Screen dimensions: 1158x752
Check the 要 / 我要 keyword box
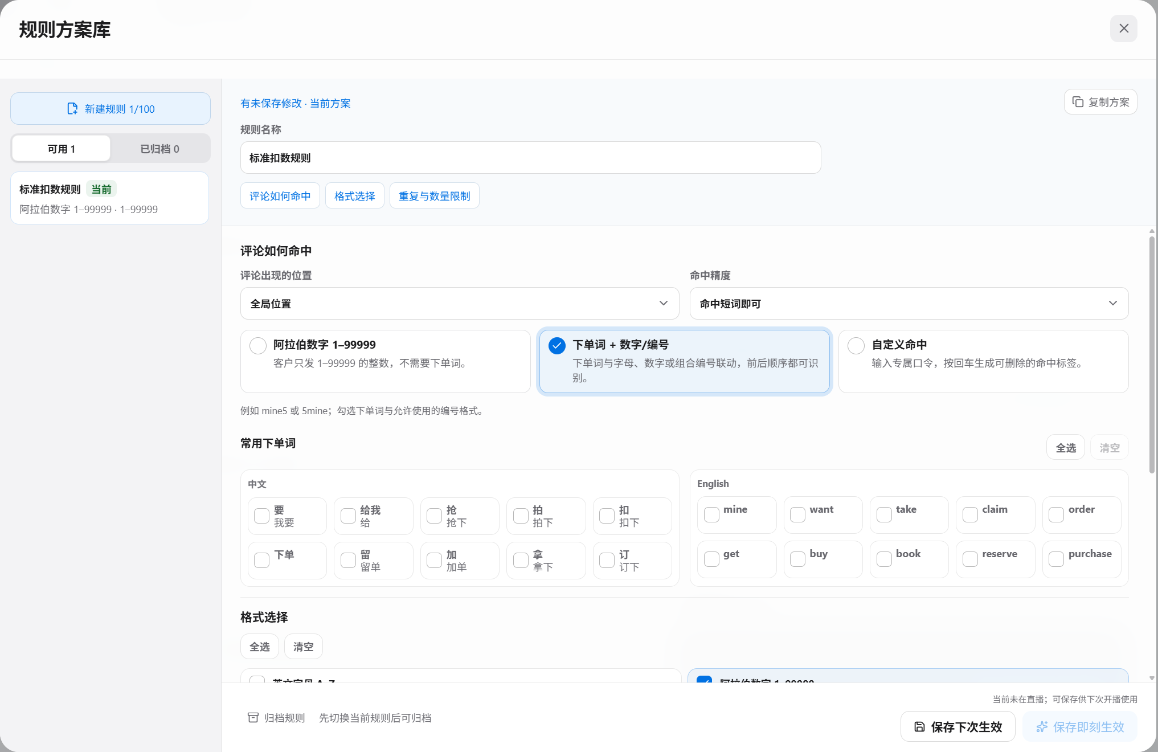(x=261, y=516)
